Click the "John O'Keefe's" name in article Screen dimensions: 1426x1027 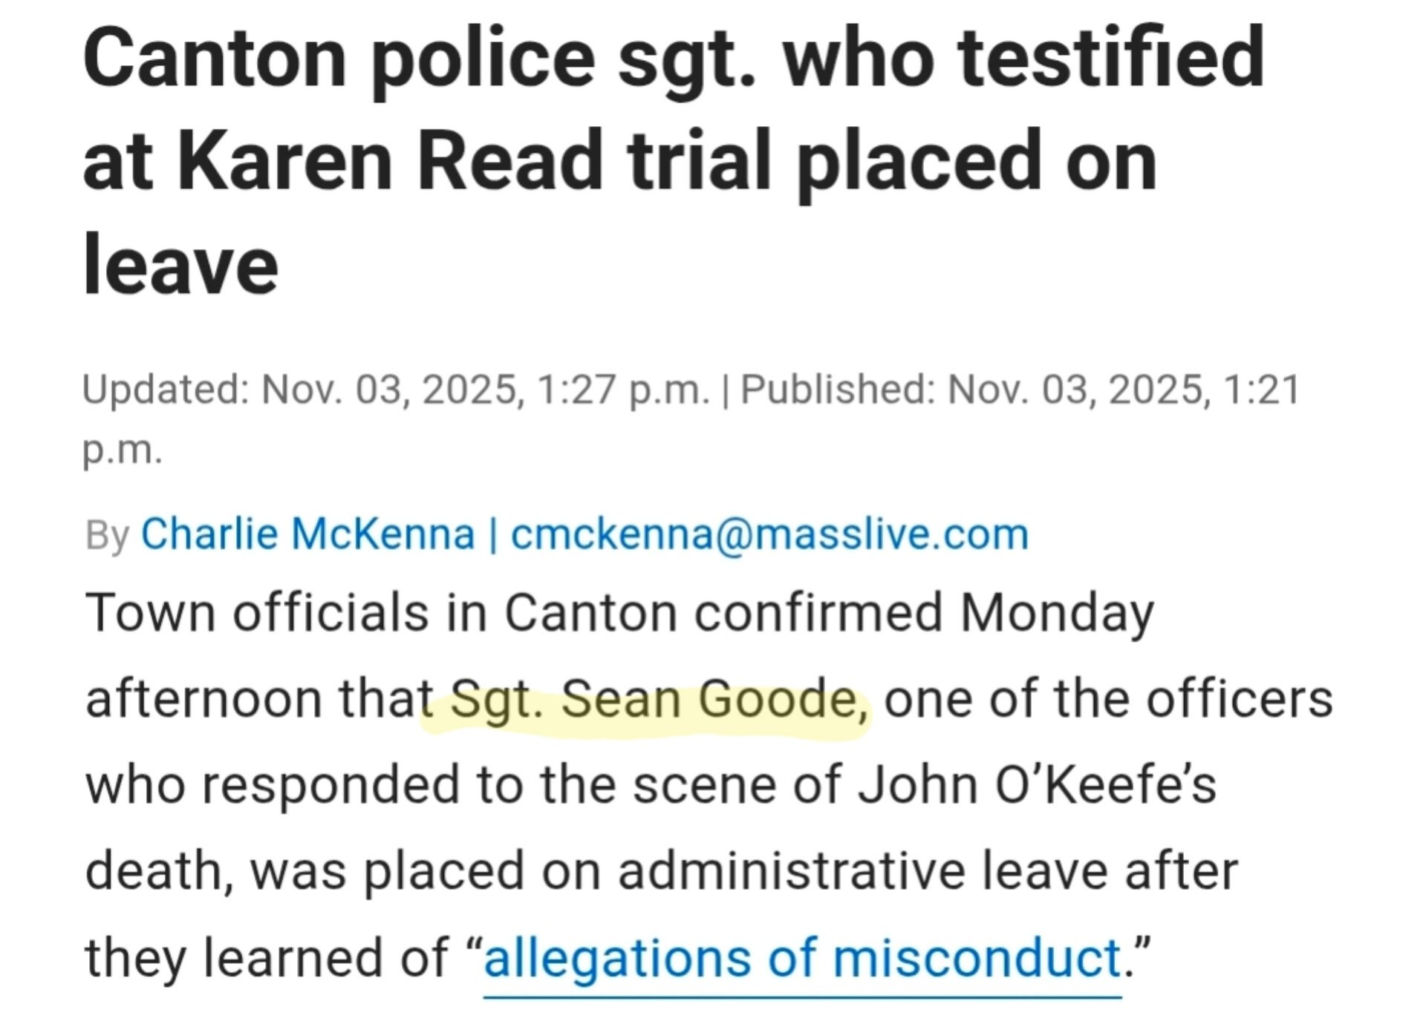(x=1037, y=786)
